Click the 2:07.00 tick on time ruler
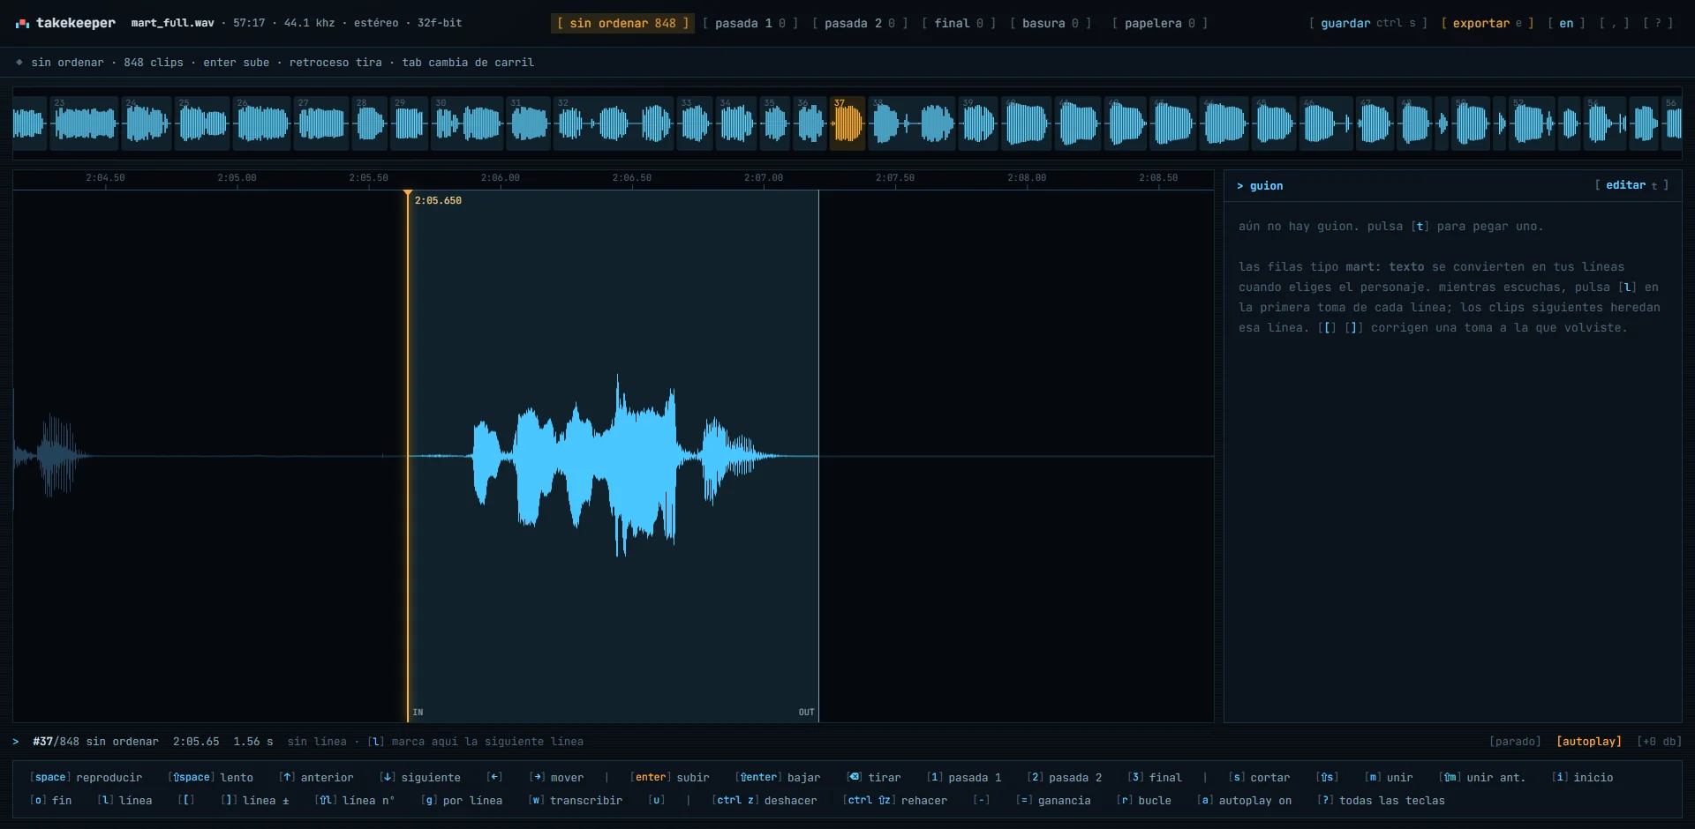The image size is (1695, 829). 764,178
